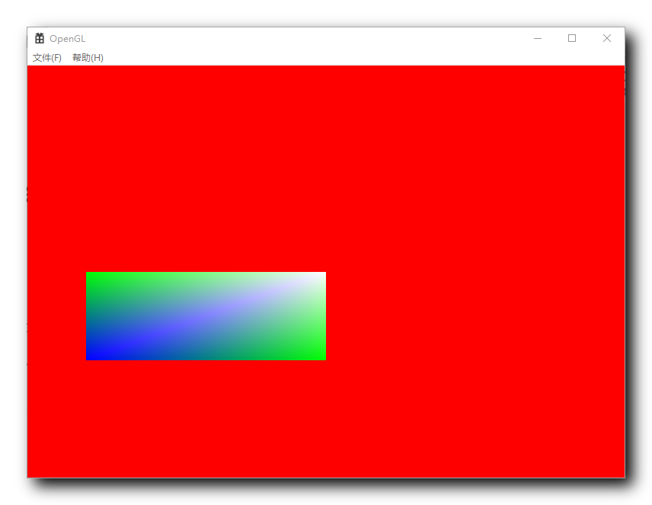Click the red viewport background above the gradient
Image resolution: width=652 pixels, height=505 pixels.
point(206,168)
